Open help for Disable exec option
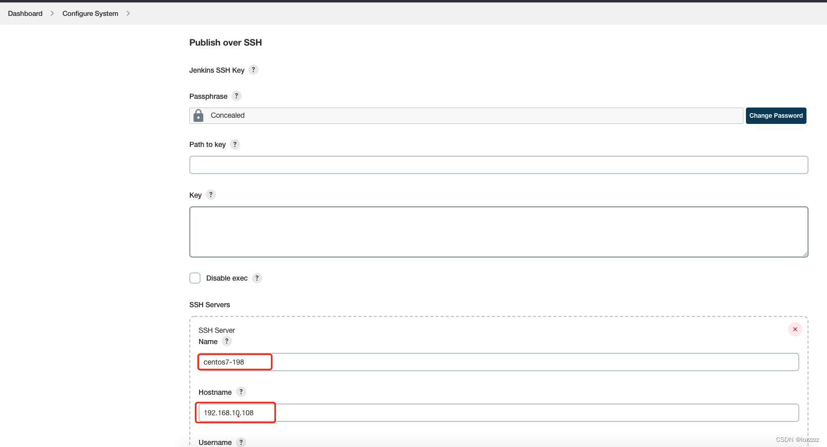The image size is (827, 447). pyautogui.click(x=257, y=278)
